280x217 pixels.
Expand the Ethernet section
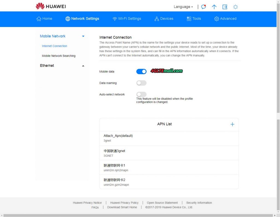(83, 65)
